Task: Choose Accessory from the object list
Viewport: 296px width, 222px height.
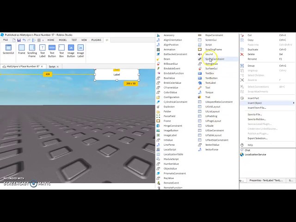Action: point(169,35)
